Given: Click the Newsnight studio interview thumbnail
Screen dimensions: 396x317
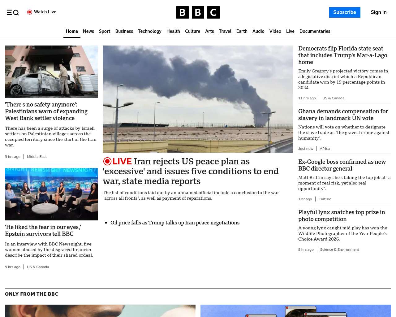Looking at the screenshot, I should pos(51,194).
